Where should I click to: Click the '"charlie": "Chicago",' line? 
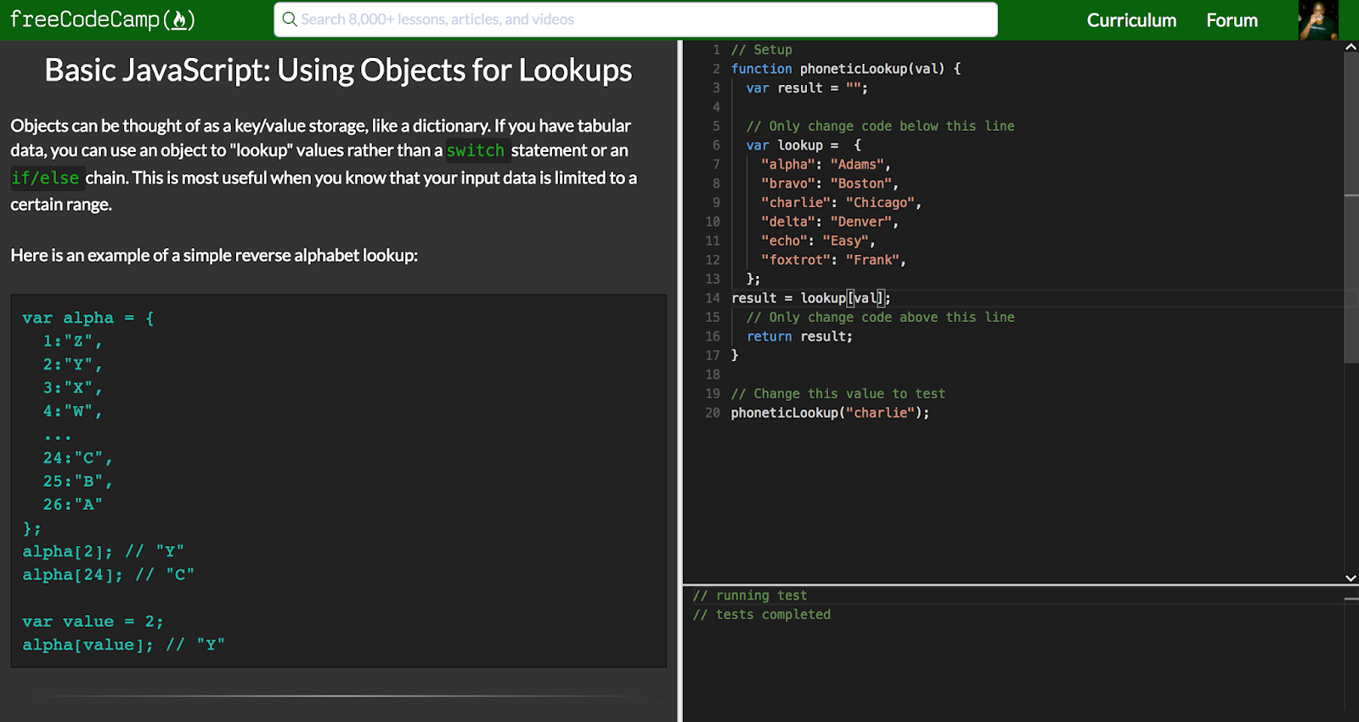[841, 202]
